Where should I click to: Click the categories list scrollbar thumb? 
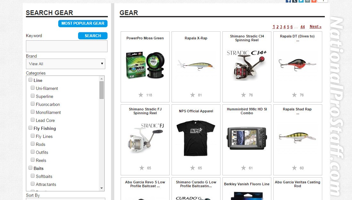point(101,90)
